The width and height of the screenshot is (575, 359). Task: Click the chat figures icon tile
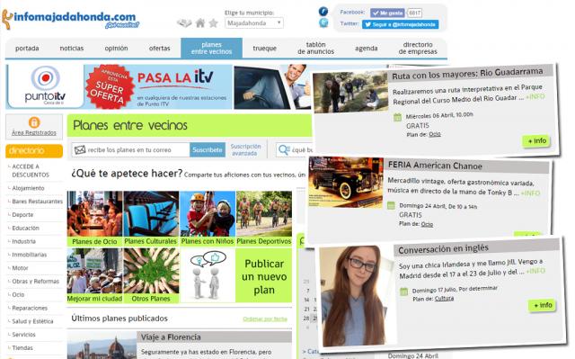(208, 275)
